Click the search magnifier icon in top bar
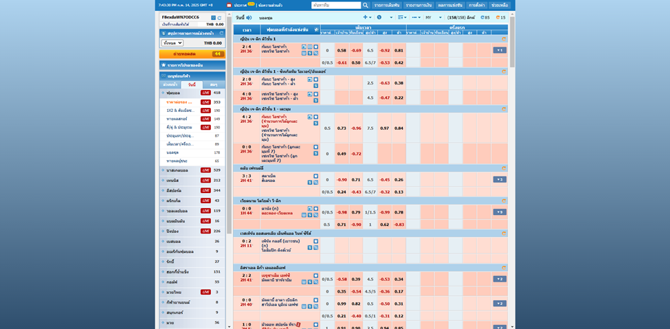This screenshot has width=670, height=329. tap(366, 5)
